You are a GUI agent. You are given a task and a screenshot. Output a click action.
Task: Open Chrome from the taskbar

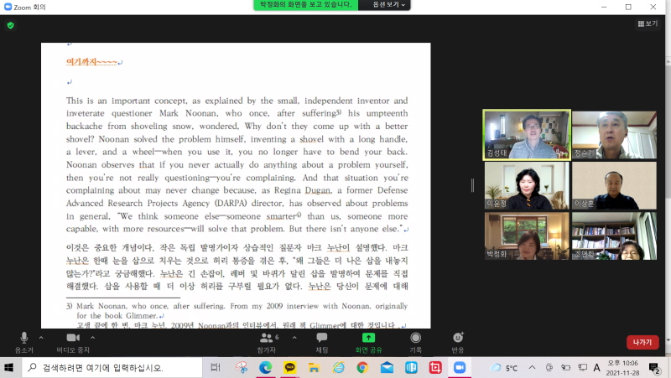(x=362, y=367)
